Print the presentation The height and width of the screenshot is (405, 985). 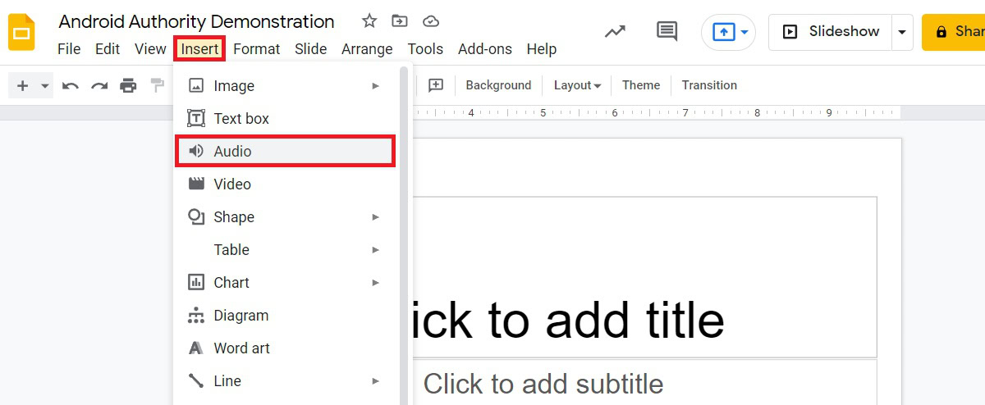(128, 85)
